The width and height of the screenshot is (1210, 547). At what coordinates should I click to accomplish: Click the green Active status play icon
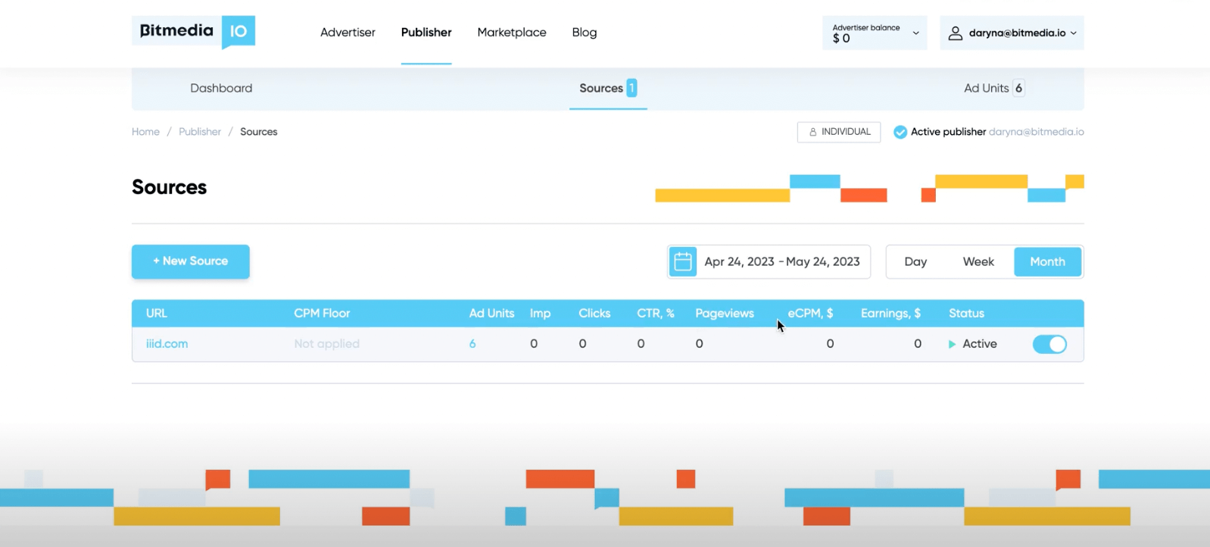(x=952, y=344)
